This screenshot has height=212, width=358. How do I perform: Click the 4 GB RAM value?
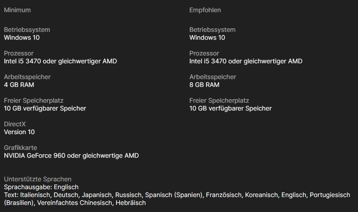(20, 85)
